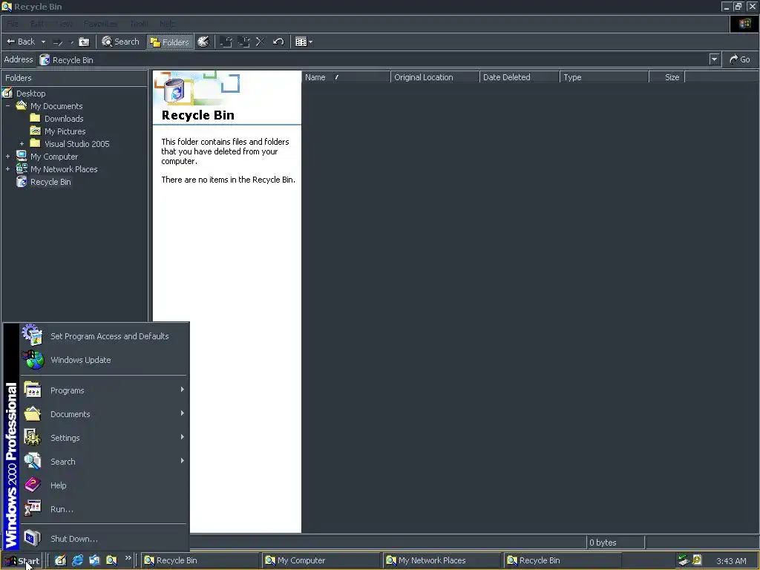Sort by the Type column header

click(604, 77)
